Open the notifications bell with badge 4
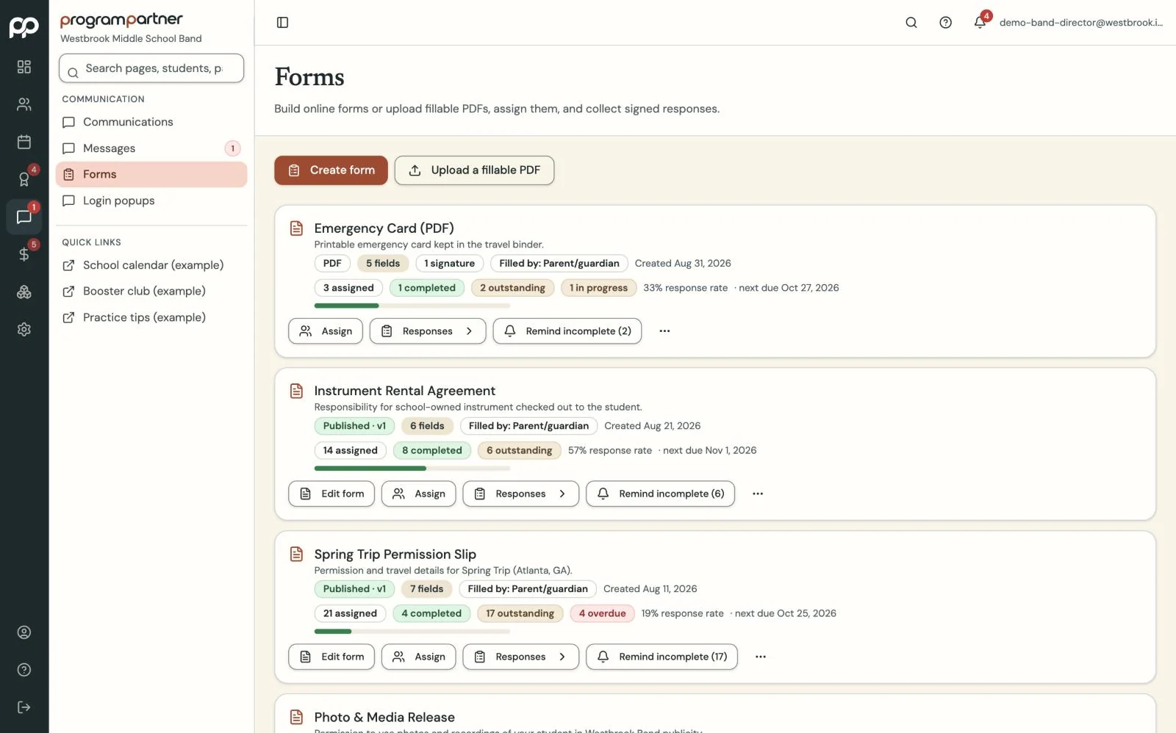The image size is (1176, 733). tap(980, 22)
